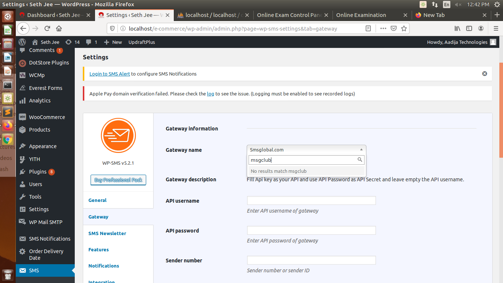Open the Firefox account icon
Image resolution: width=503 pixels, height=283 pixels.
pos(481,28)
